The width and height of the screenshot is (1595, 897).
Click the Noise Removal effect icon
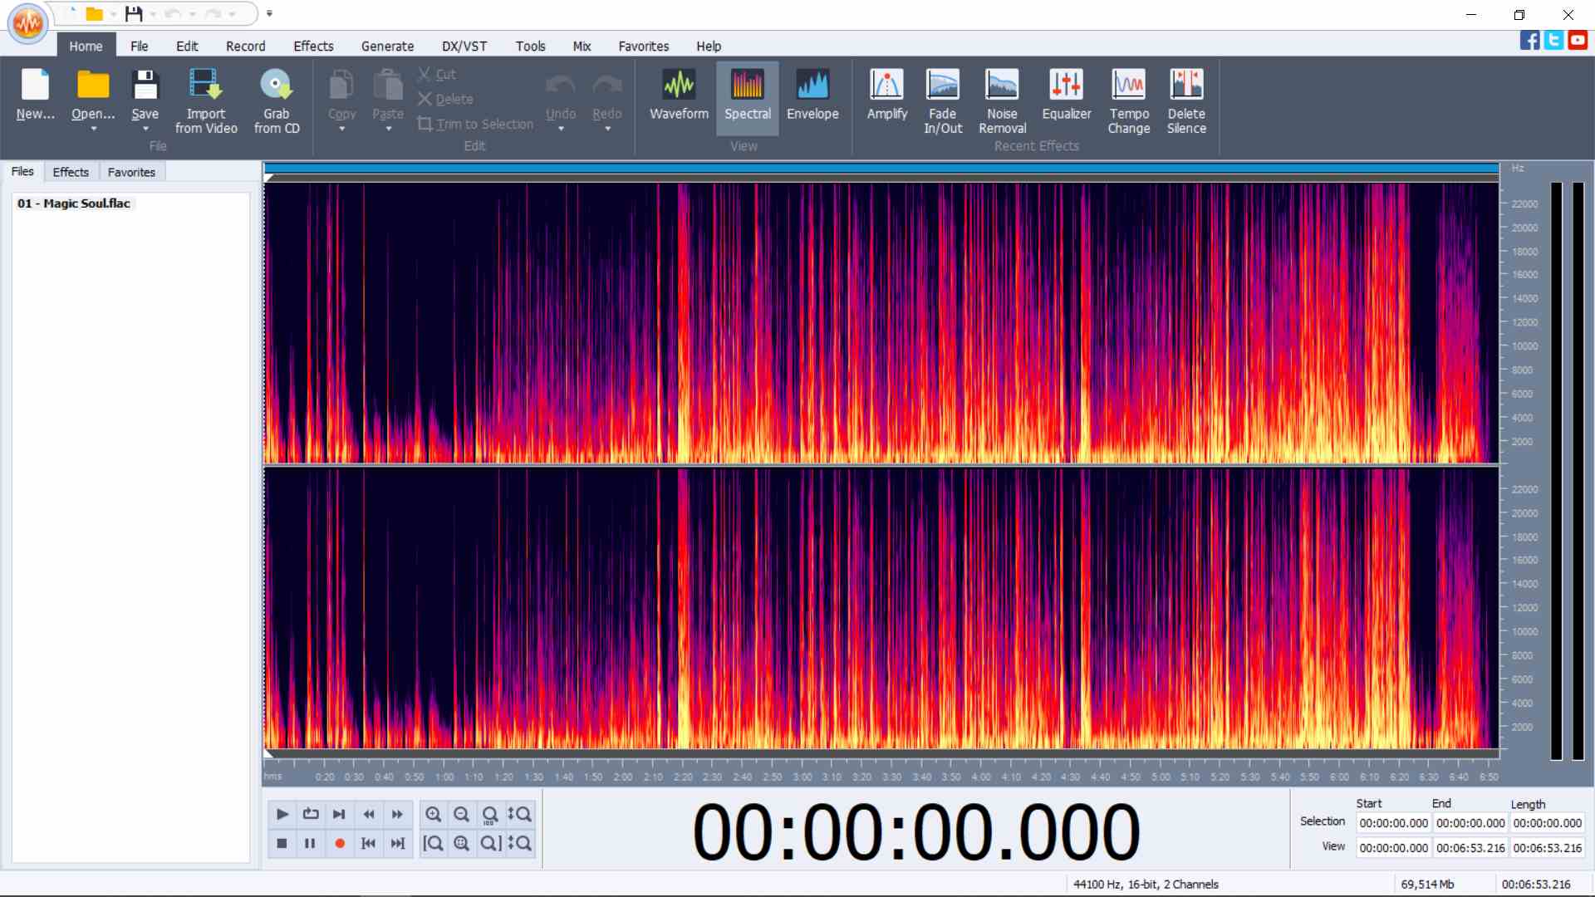pyautogui.click(x=1002, y=86)
